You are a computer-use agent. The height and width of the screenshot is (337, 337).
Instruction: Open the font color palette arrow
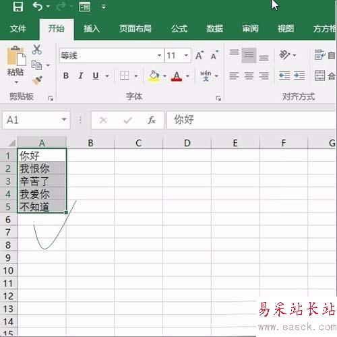click(x=187, y=76)
